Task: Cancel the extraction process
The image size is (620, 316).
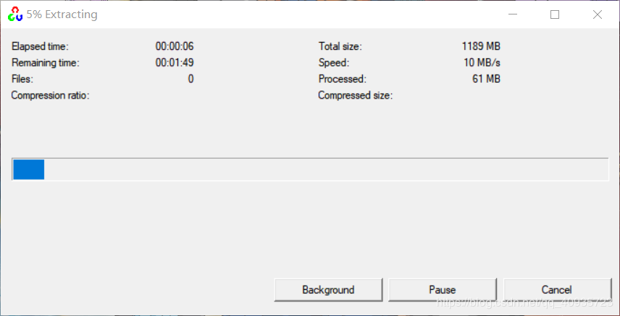Action: (x=557, y=290)
